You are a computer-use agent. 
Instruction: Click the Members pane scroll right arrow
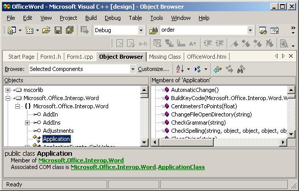tap(283, 142)
